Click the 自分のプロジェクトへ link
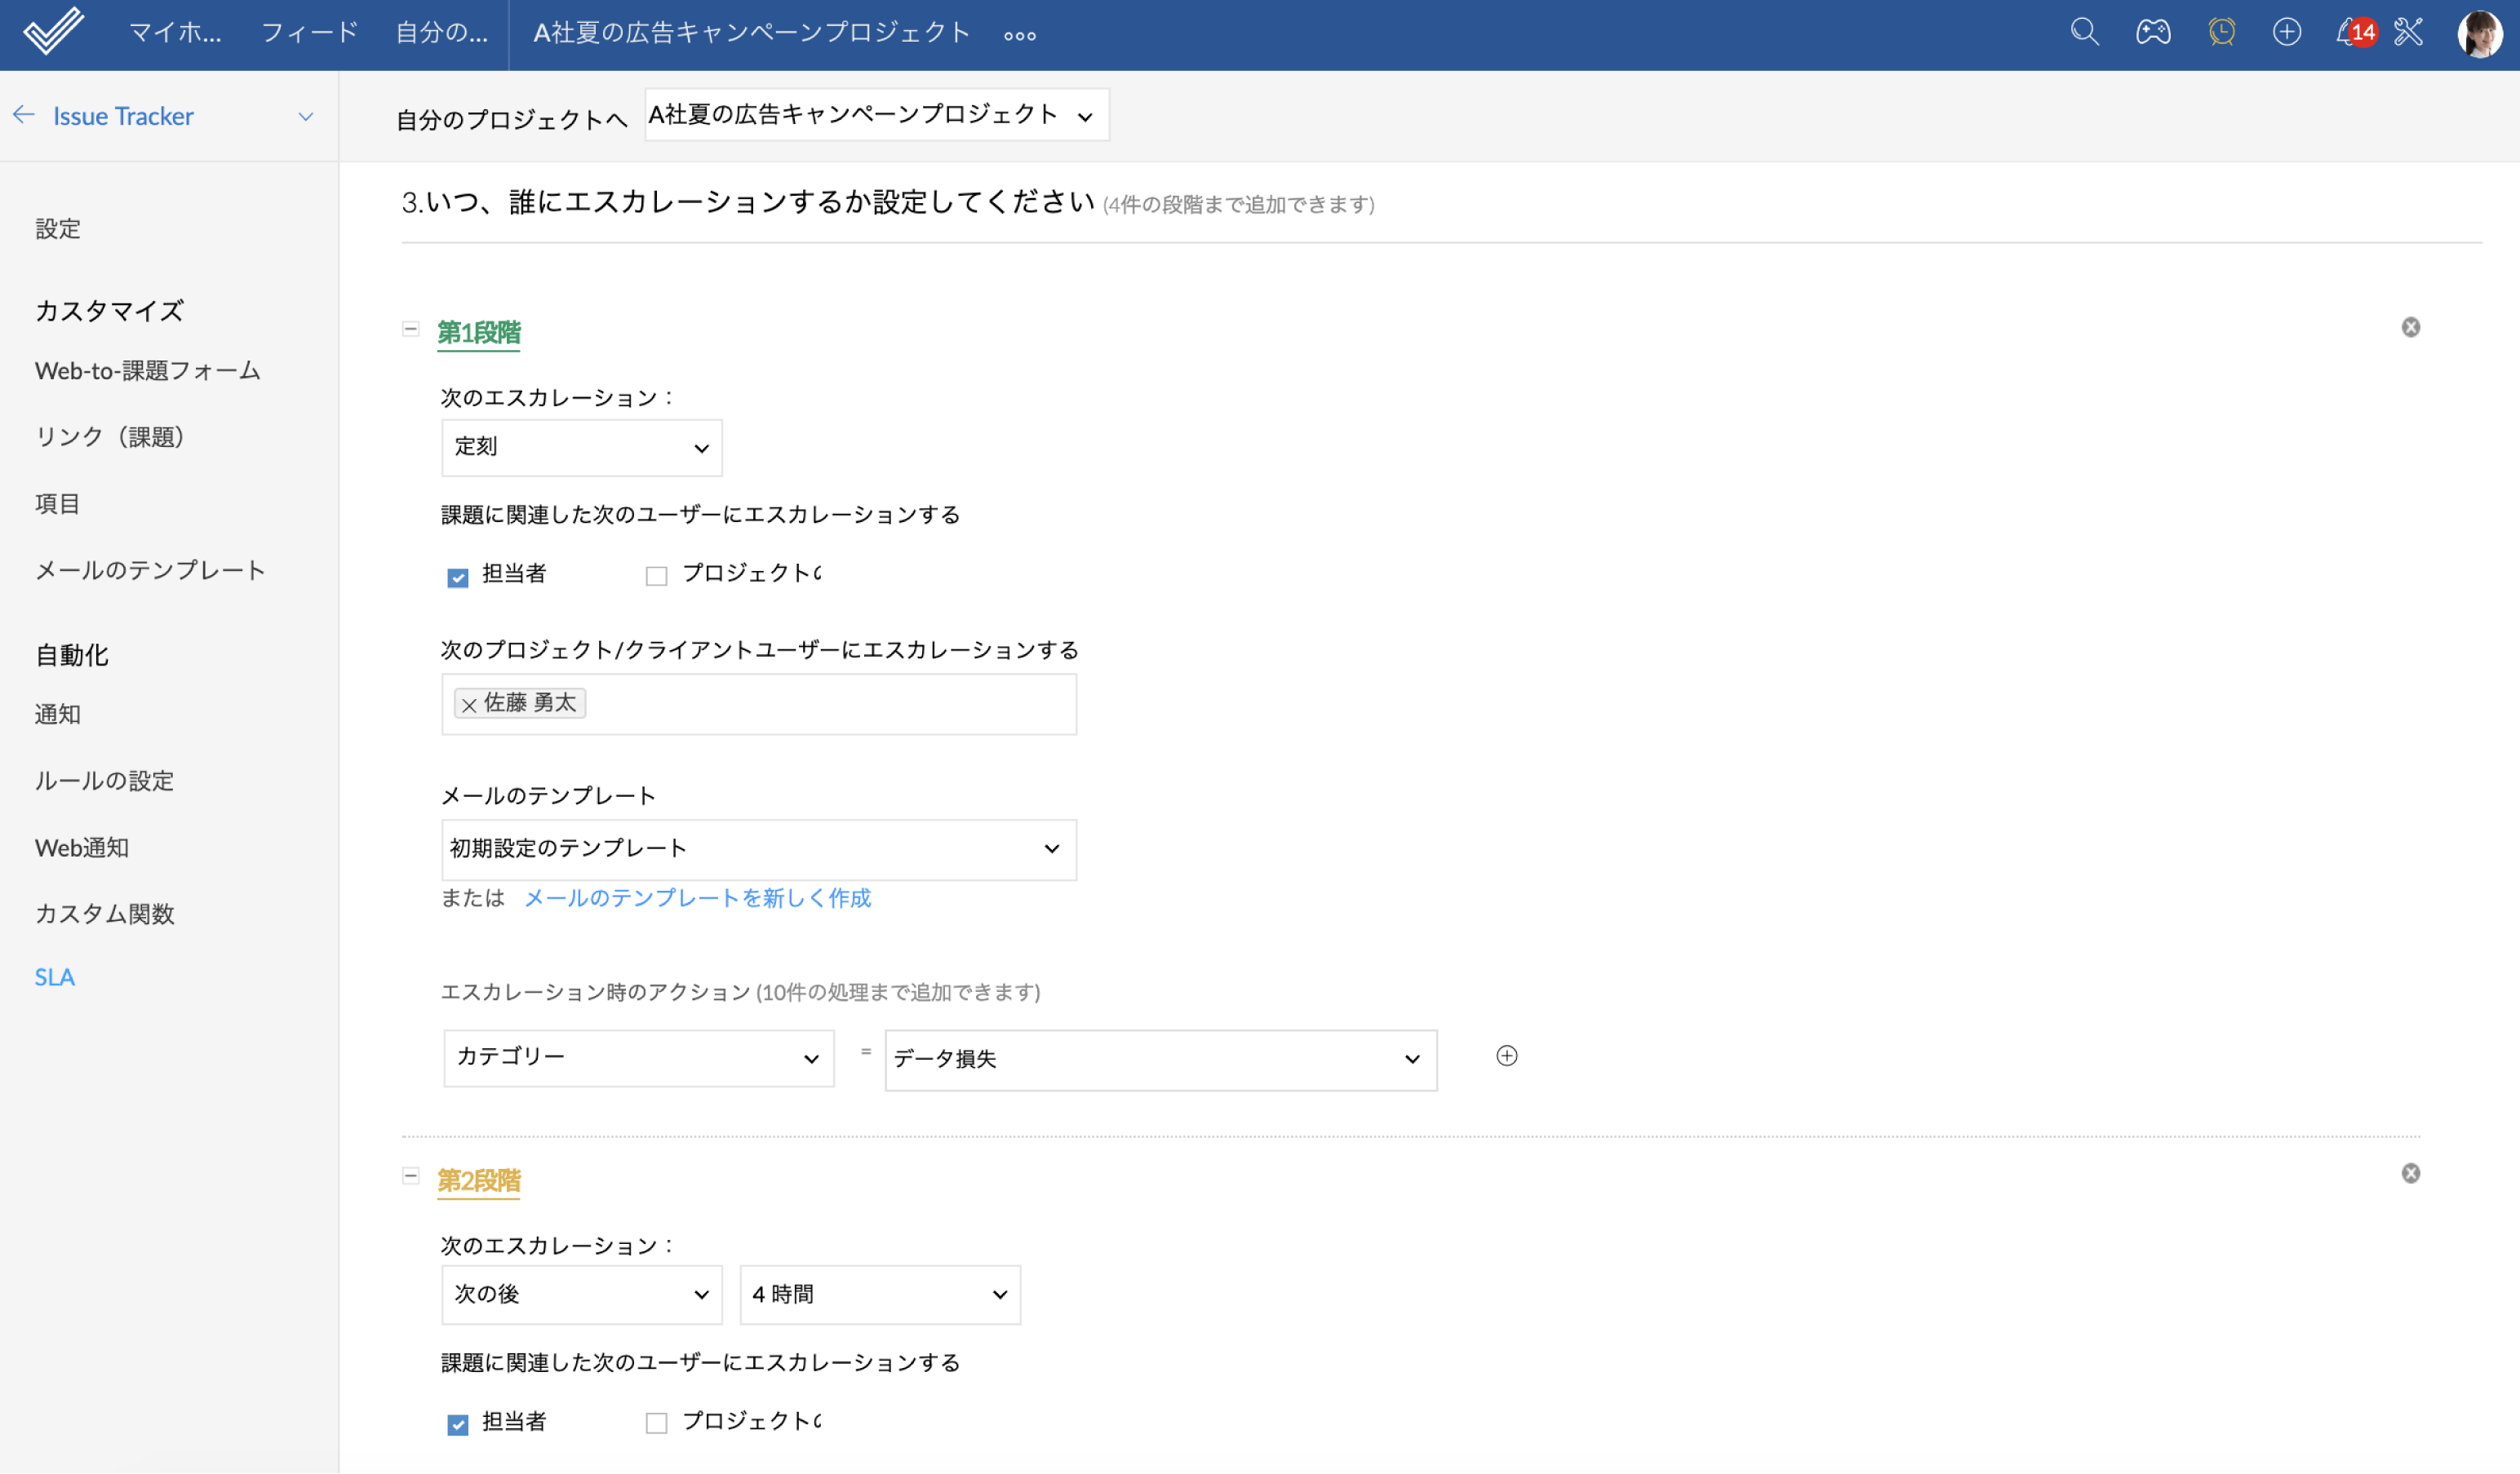 (512, 120)
